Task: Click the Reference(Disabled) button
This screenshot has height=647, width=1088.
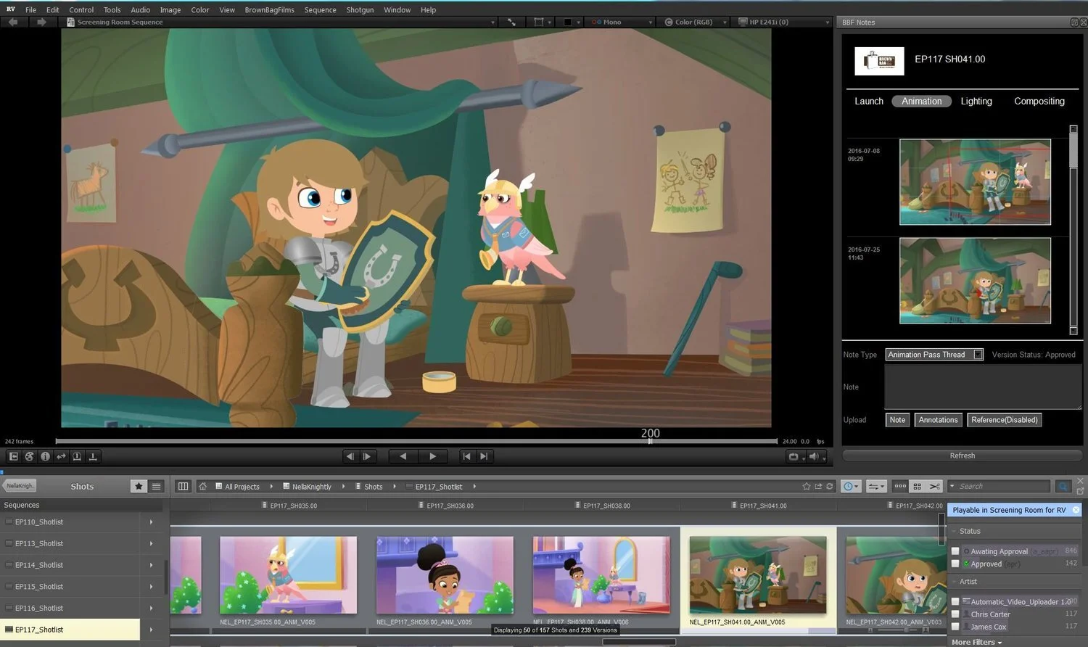Action: coord(1005,420)
